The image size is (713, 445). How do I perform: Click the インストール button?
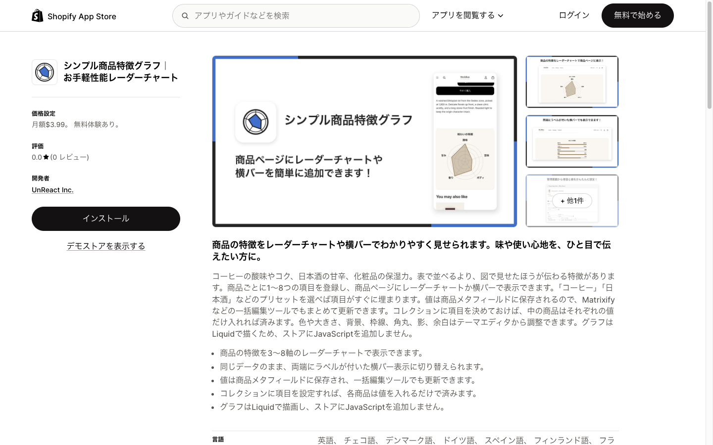coord(106,219)
